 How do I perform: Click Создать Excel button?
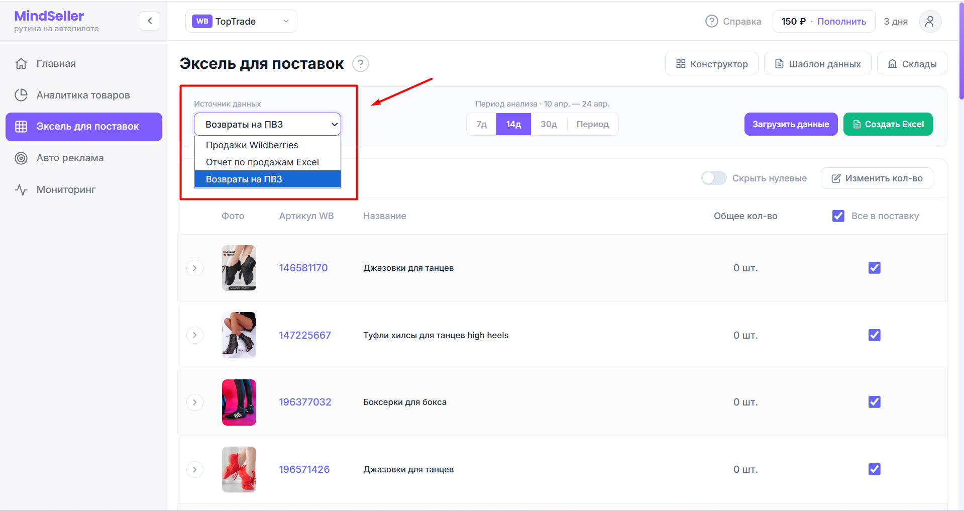(888, 124)
